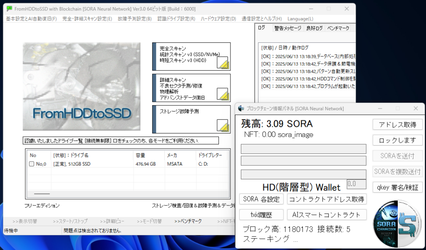Click the >>詳細ビュー toolbar item
The image size is (426, 250).
[x=112, y=221]
